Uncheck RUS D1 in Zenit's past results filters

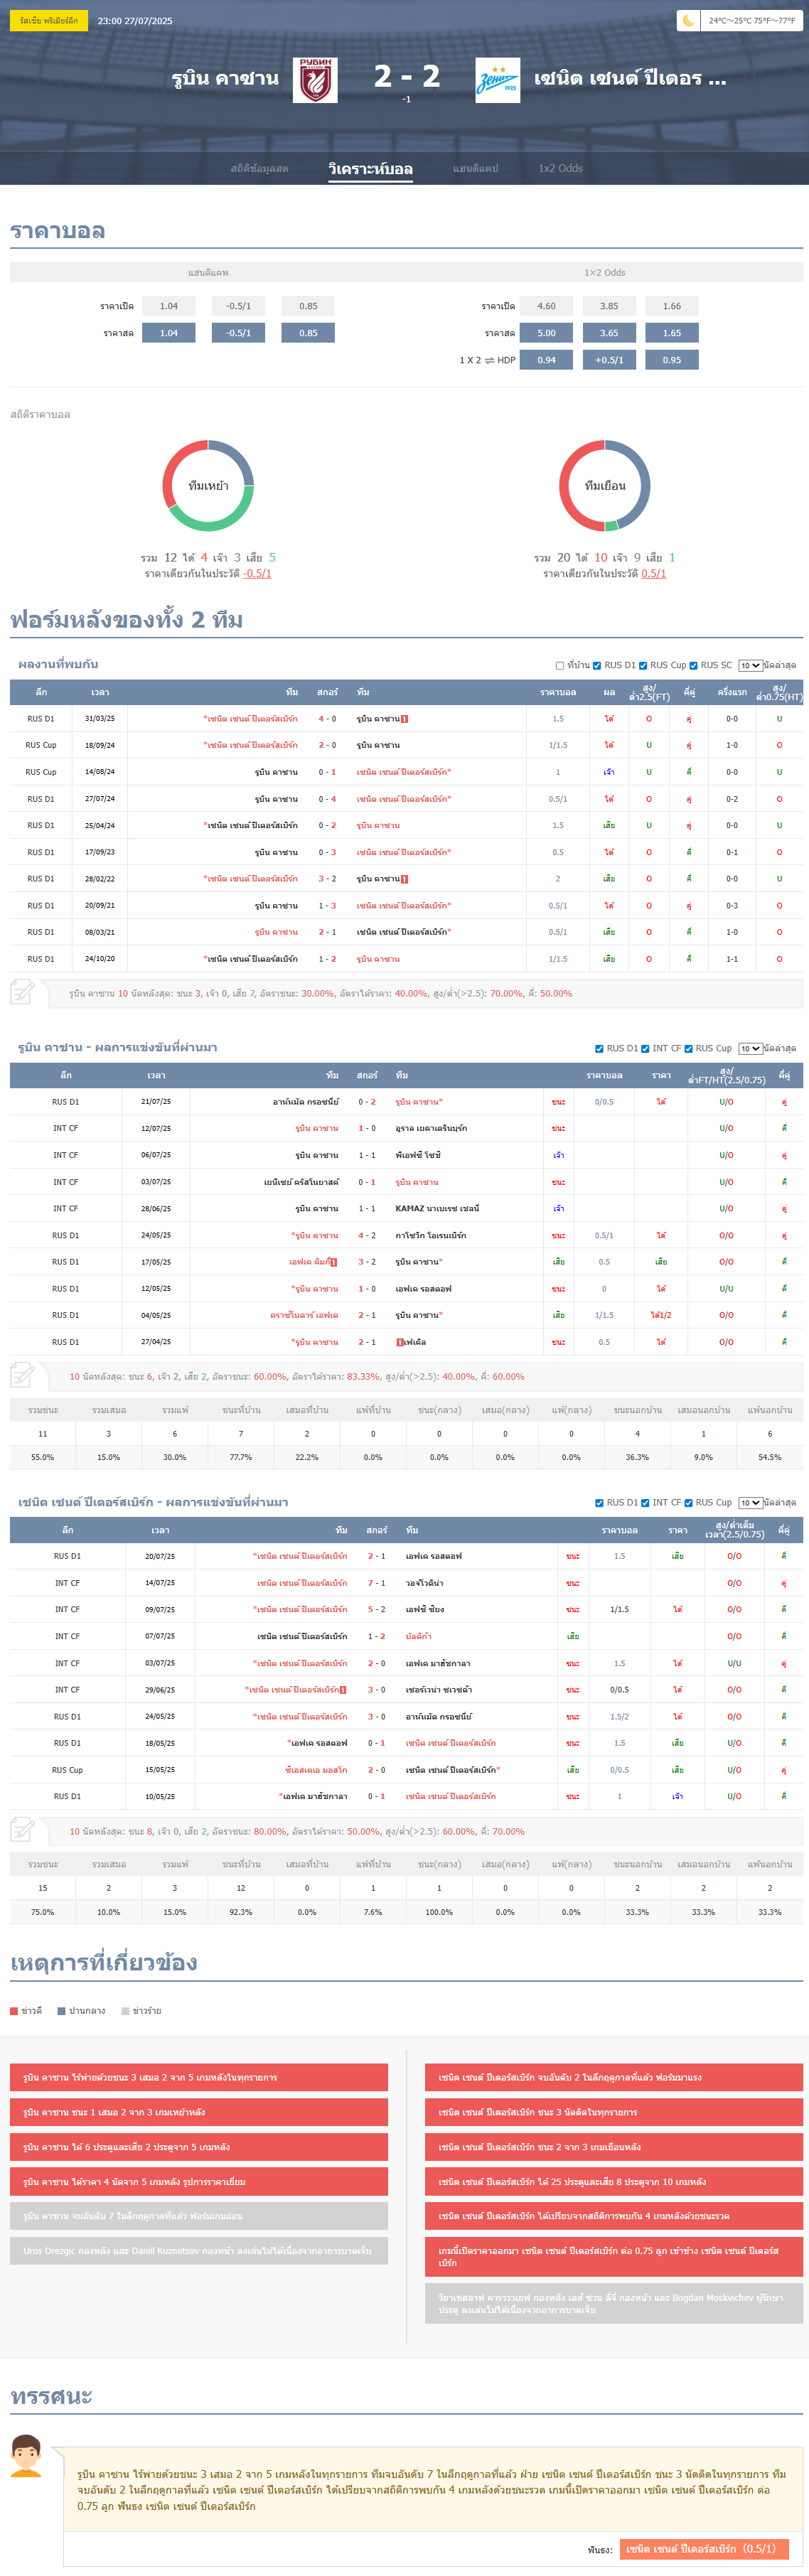(599, 1503)
